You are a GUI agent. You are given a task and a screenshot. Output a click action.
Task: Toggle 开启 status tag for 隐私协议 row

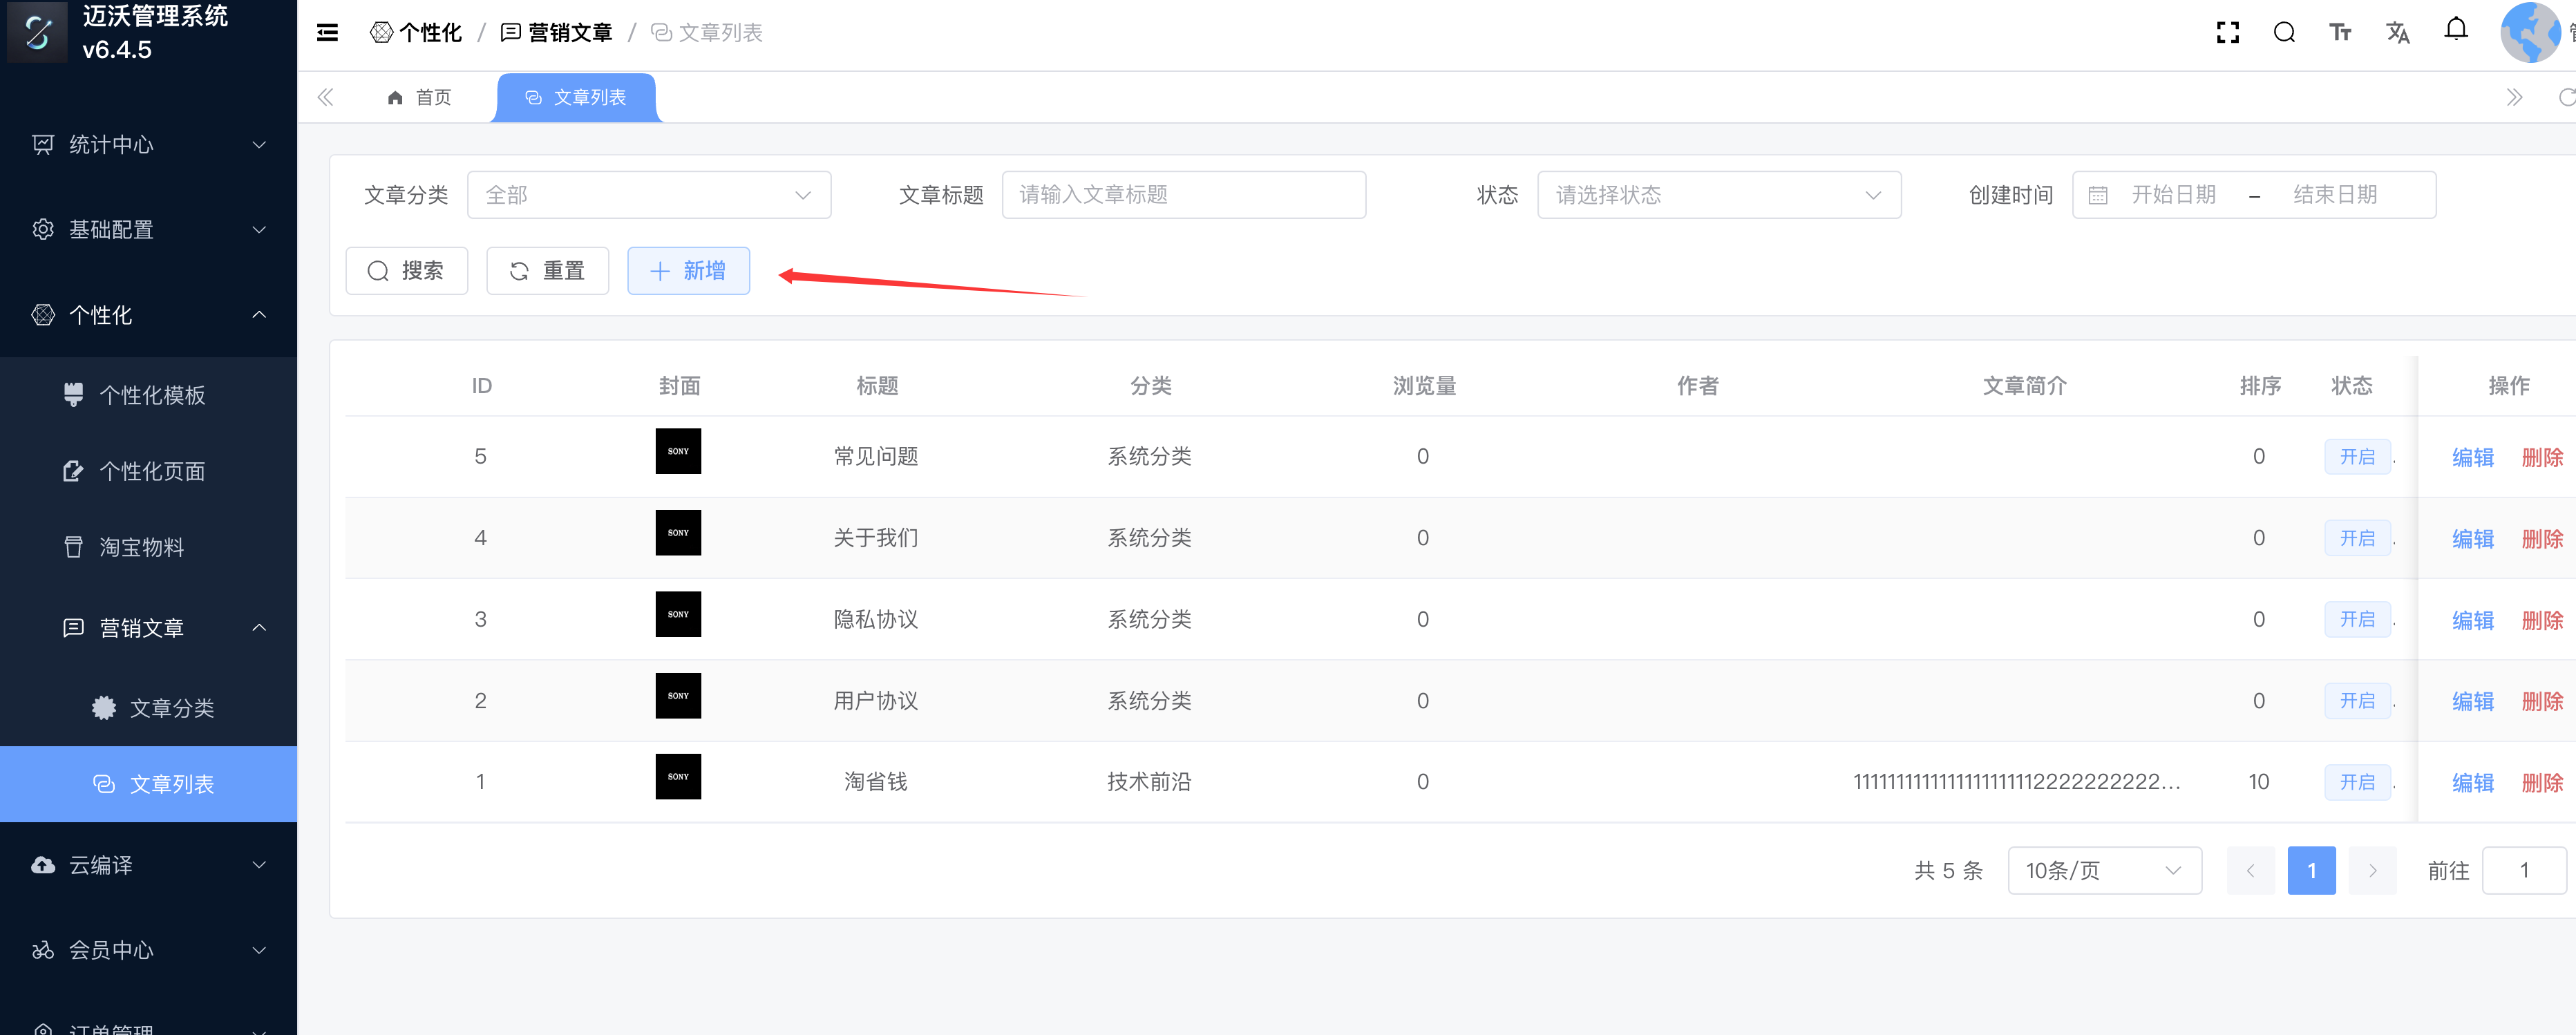pos(2356,619)
